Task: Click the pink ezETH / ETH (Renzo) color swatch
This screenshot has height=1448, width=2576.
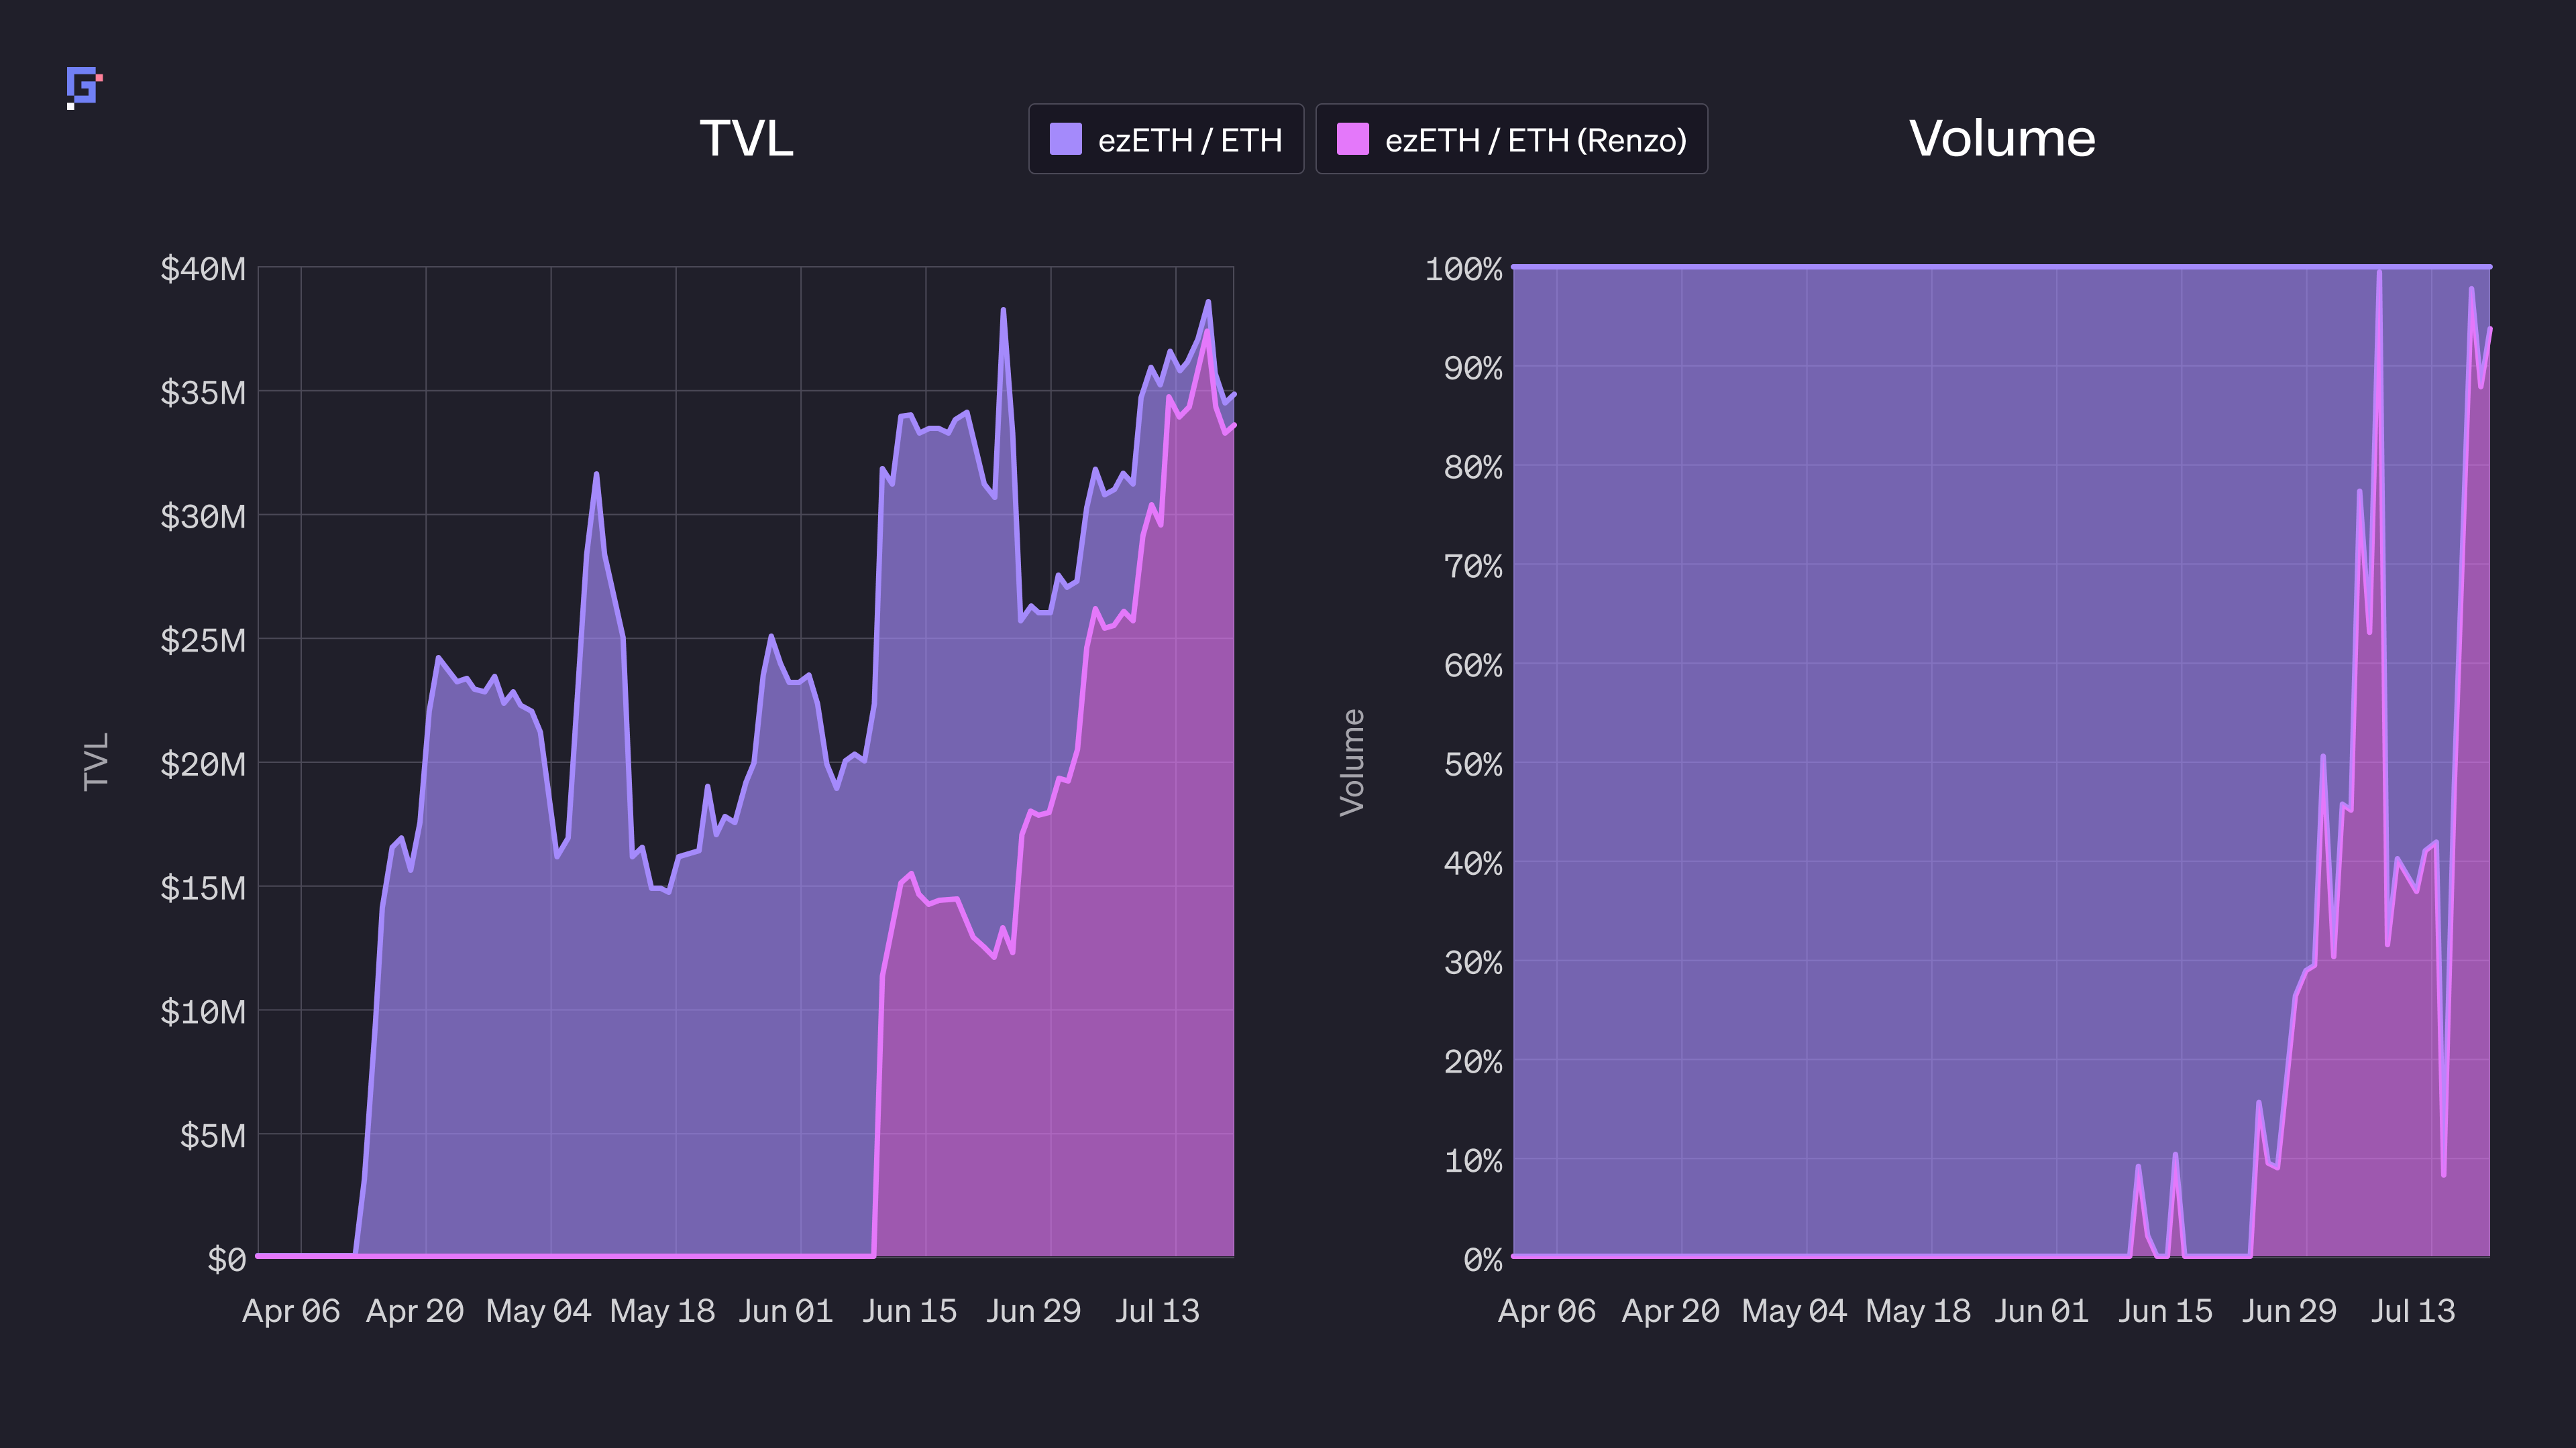Action: [1353, 139]
